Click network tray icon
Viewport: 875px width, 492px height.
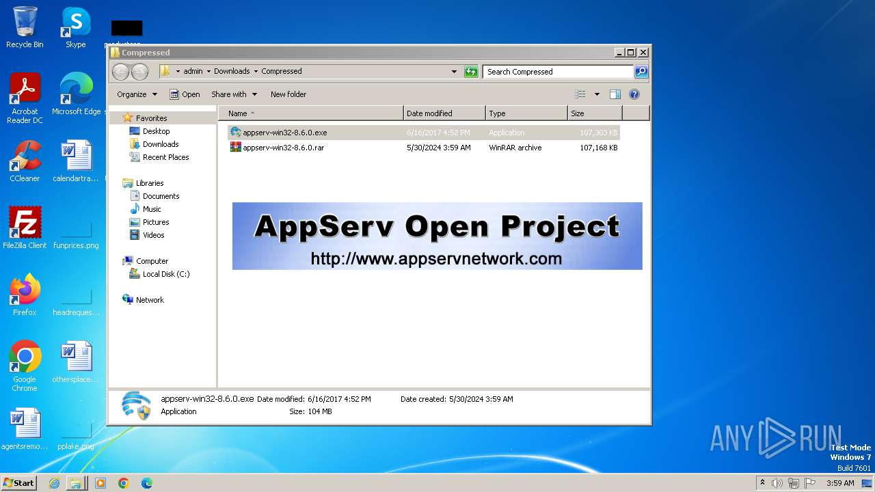794,483
